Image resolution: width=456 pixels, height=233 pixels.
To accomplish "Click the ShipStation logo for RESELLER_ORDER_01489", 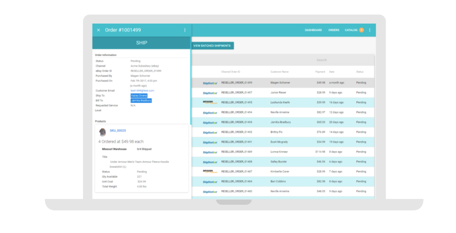I will [210, 153].
